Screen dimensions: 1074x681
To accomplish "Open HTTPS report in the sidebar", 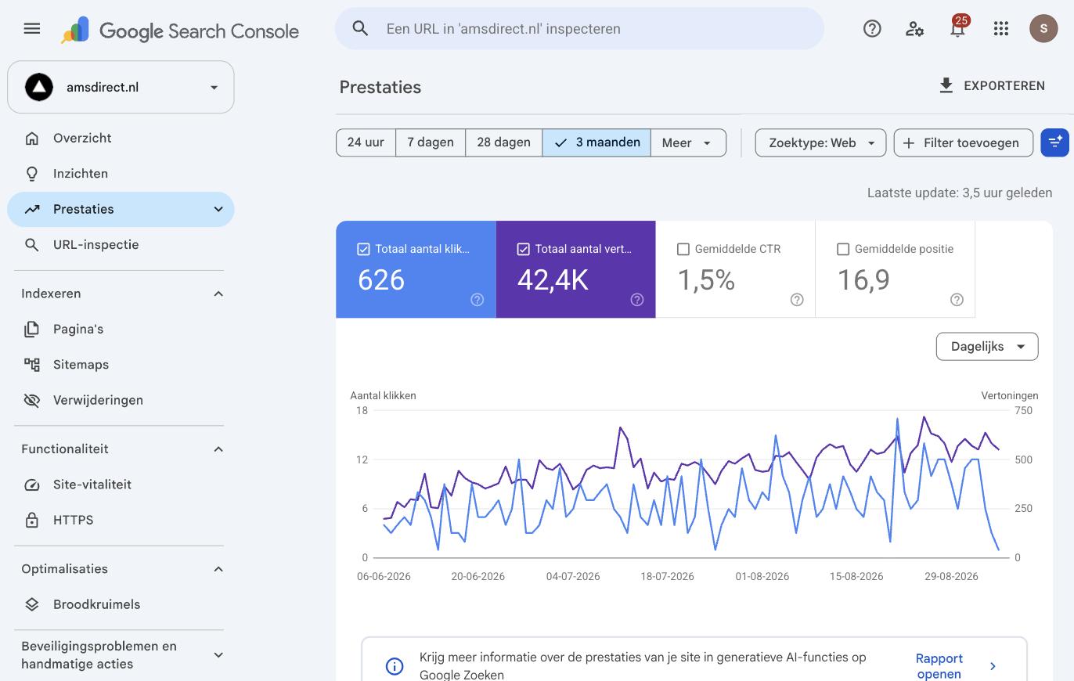I will 121,520.
